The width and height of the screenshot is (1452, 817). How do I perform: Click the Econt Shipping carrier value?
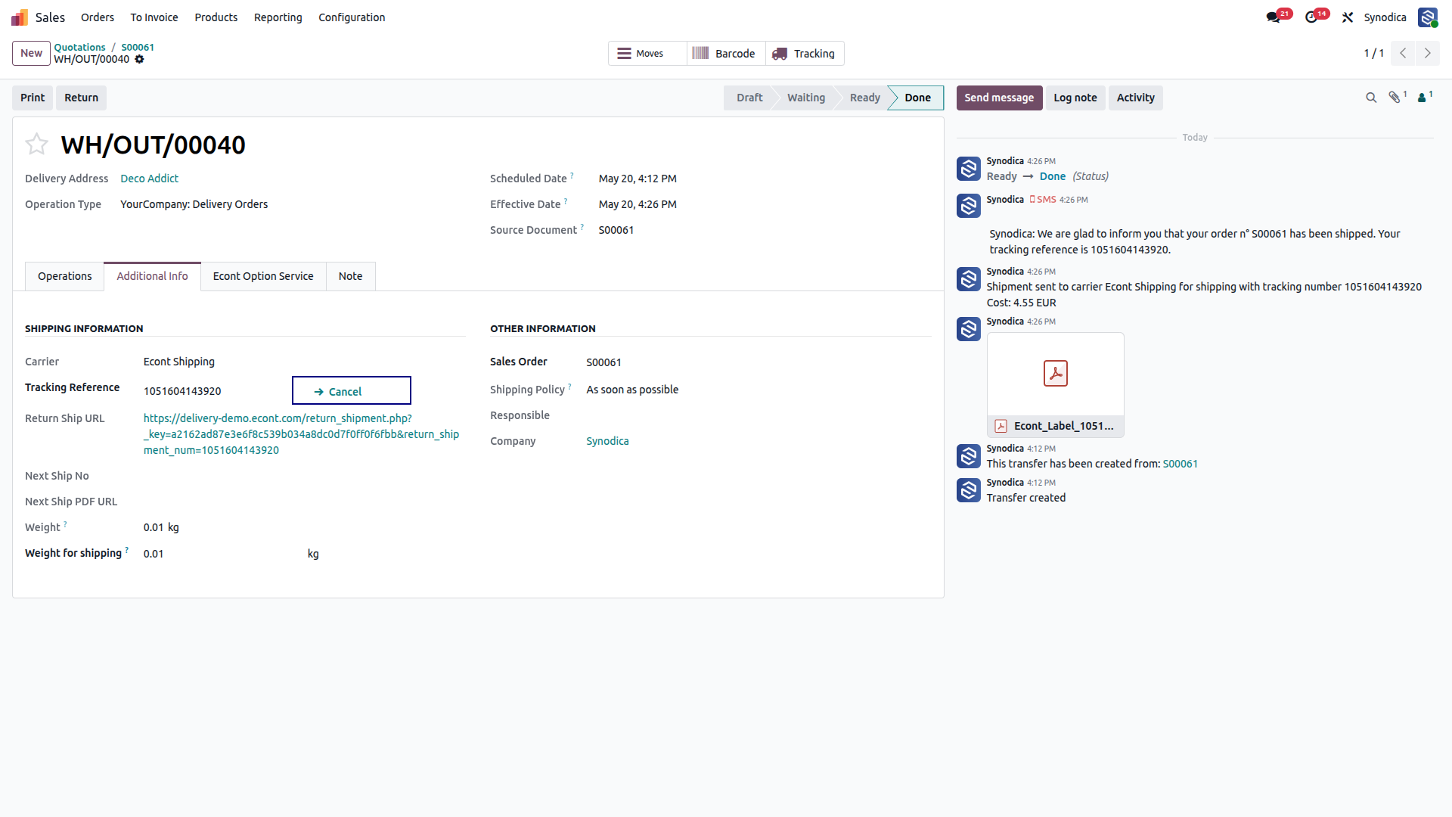coord(179,362)
